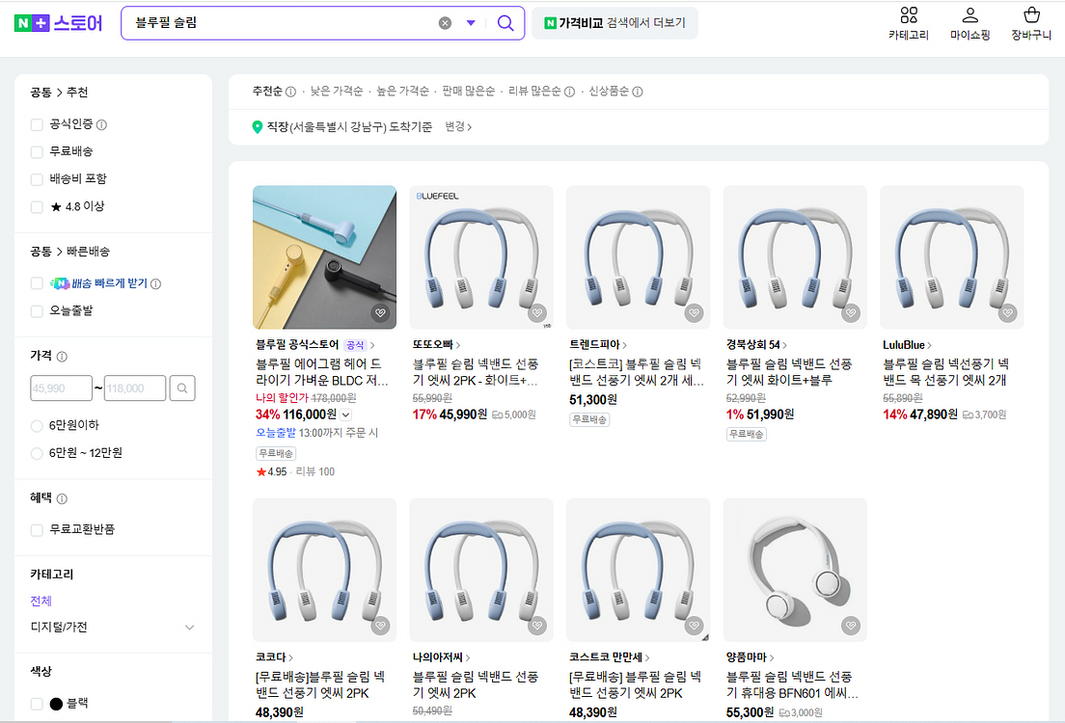This screenshot has height=723, width=1065.
Task: Enable the 무료배송 filter checkbox
Action: tap(37, 151)
